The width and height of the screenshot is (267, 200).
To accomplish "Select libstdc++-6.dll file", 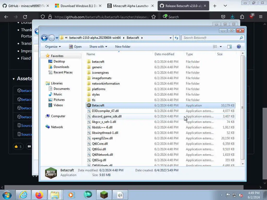I will (x=102, y=127).
